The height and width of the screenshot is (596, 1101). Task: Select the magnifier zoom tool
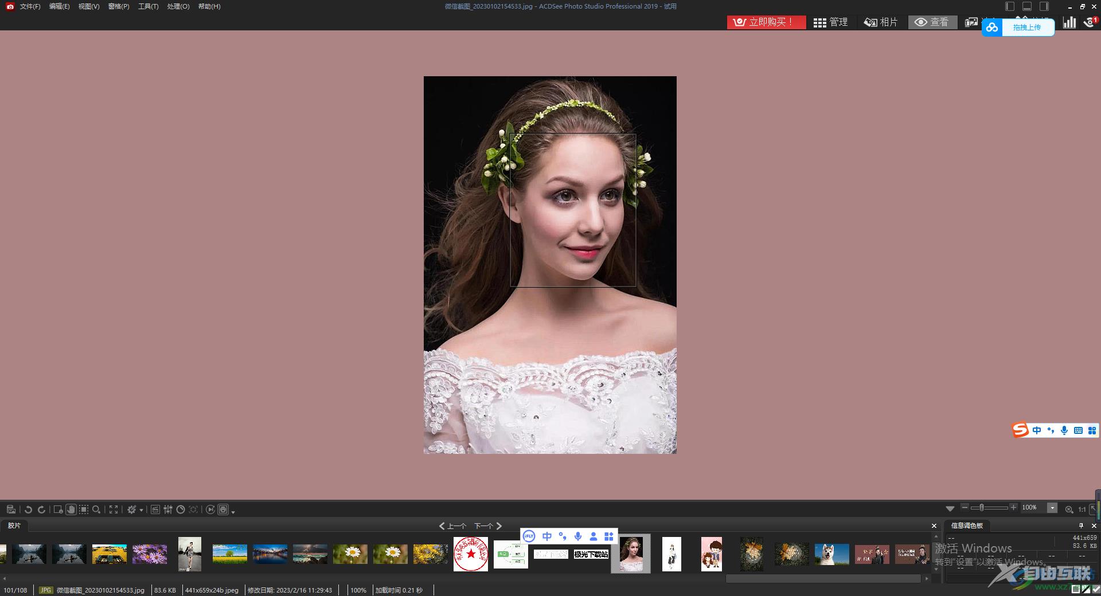point(96,509)
